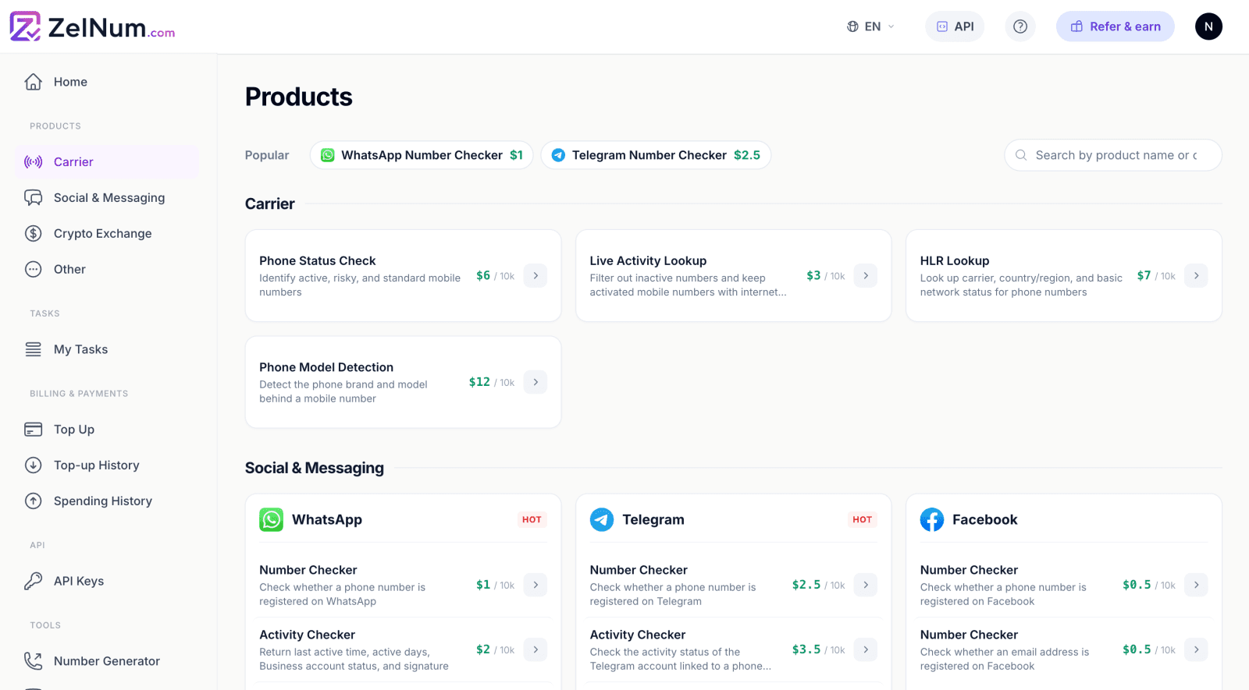Viewport: 1249px width, 690px height.
Task: Select the Crypto Exchange dollar icon
Action: 33,233
